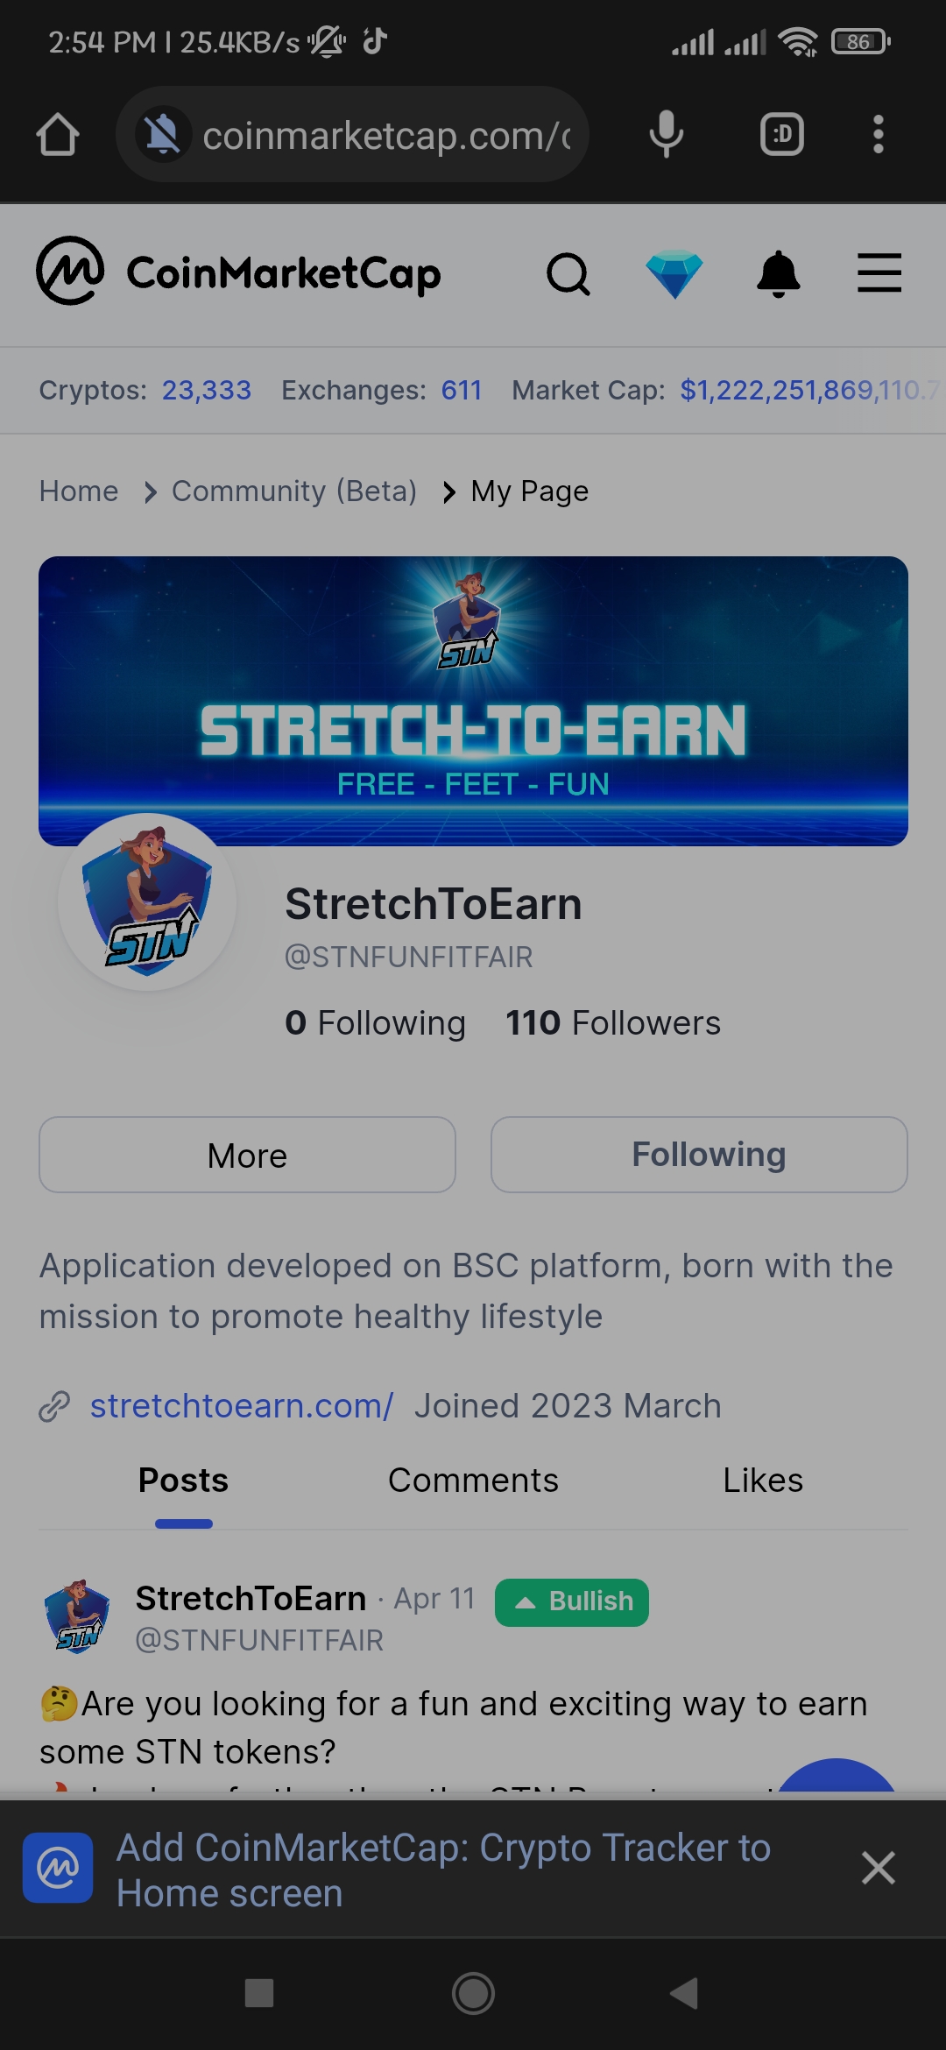
Task: Open the CoinMarketCap hamburger menu
Action: (x=879, y=273)
